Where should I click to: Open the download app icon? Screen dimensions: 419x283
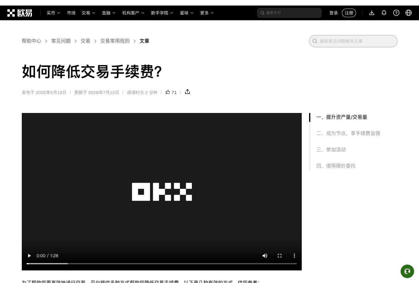click(372, 13)
